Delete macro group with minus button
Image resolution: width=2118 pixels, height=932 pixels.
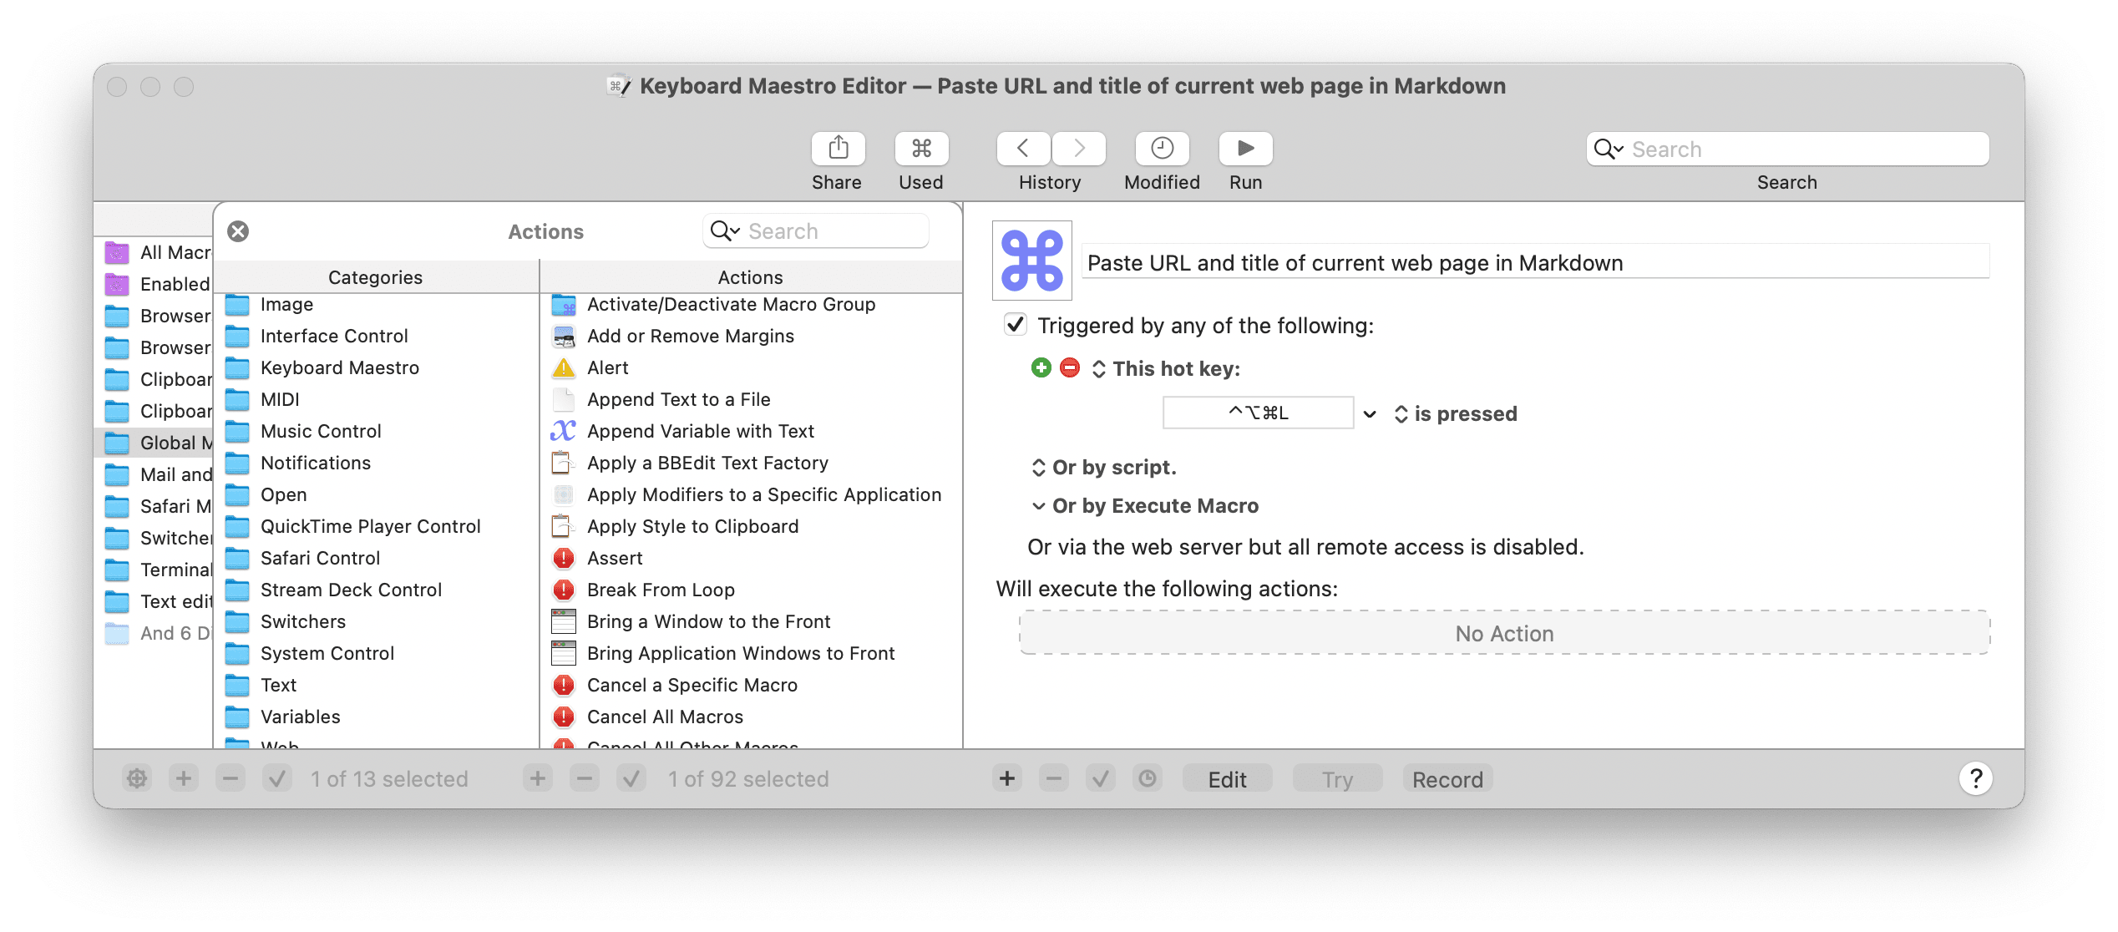pos(231,778)
